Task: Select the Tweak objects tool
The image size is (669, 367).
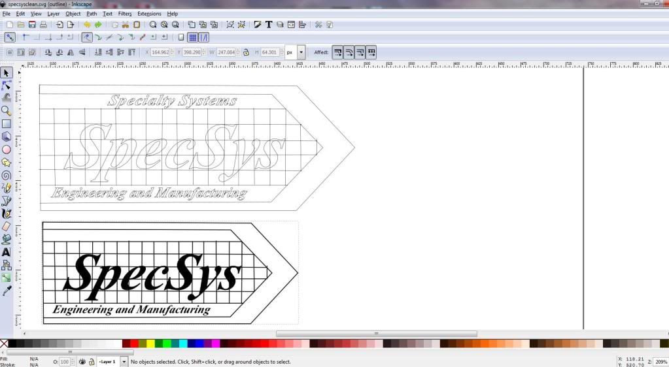Action: [x=7, y=97]
